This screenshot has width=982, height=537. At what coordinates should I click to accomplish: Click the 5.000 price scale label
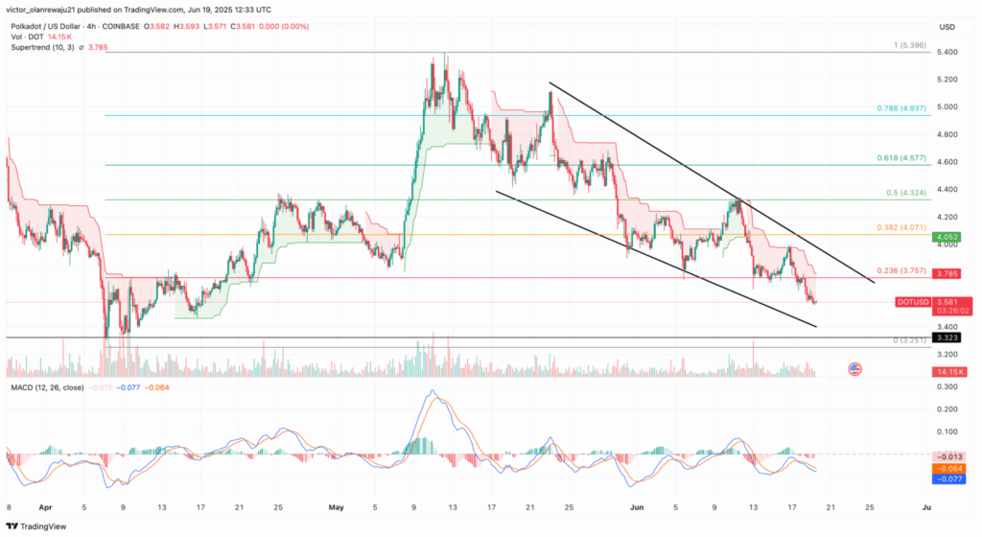coord(947,107)
